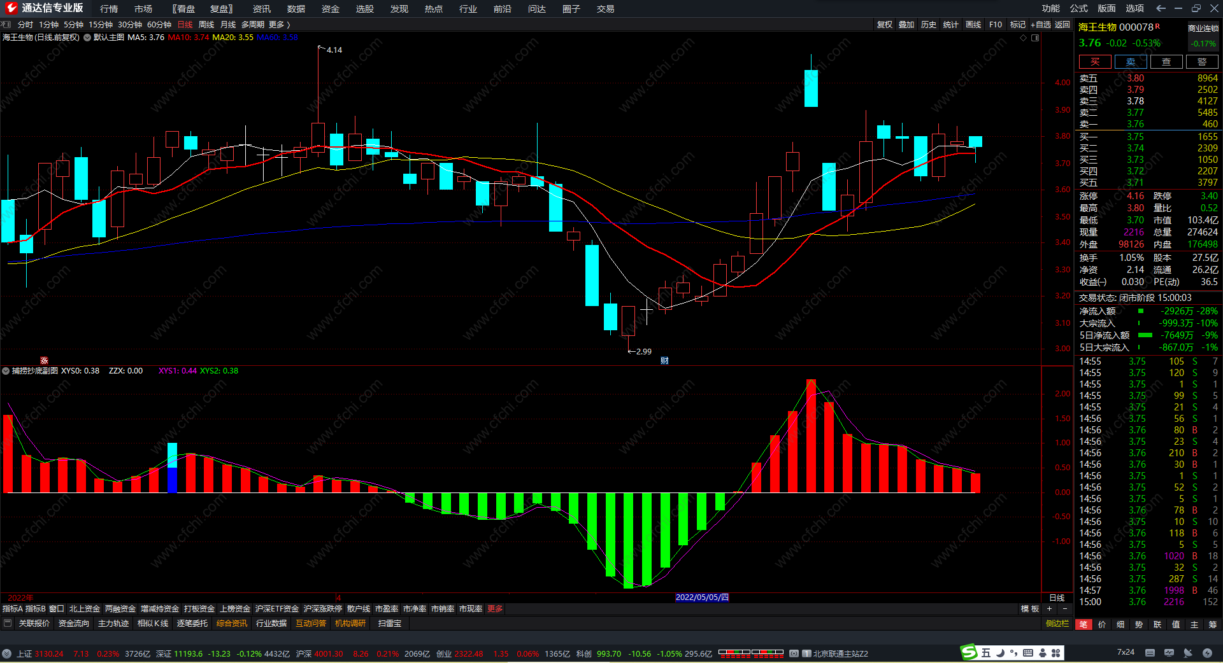Switch tick panel to 价 view

(1102, 624)
